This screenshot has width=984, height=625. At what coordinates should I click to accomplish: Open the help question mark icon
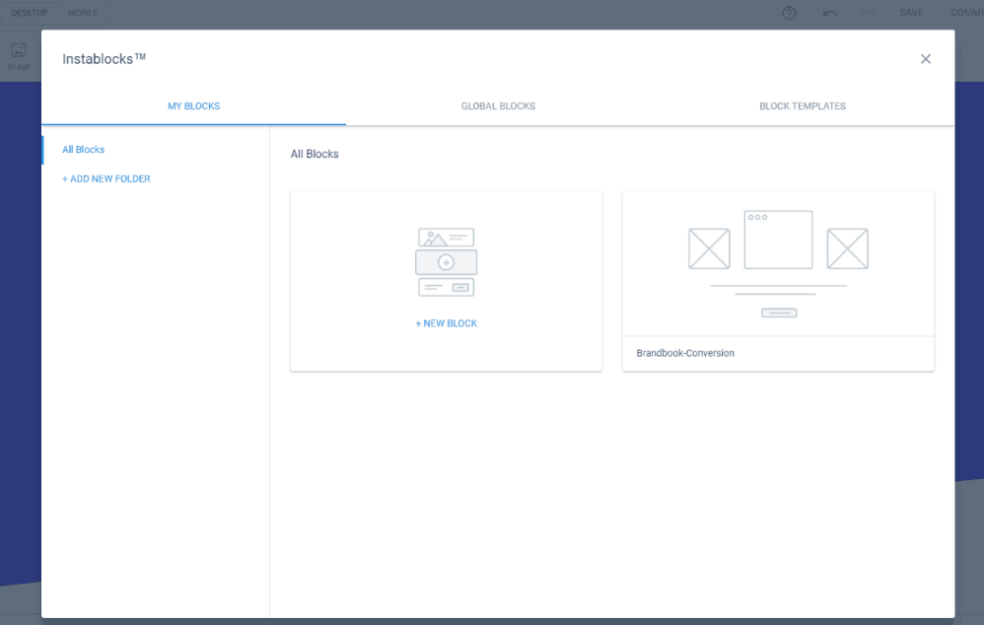pyautogui.click(x=789, y=13)
